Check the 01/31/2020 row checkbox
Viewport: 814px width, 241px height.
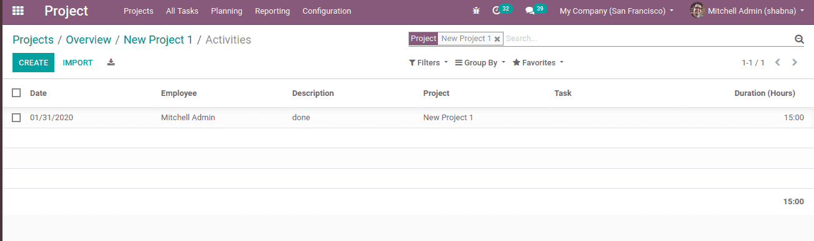point(16,117)
